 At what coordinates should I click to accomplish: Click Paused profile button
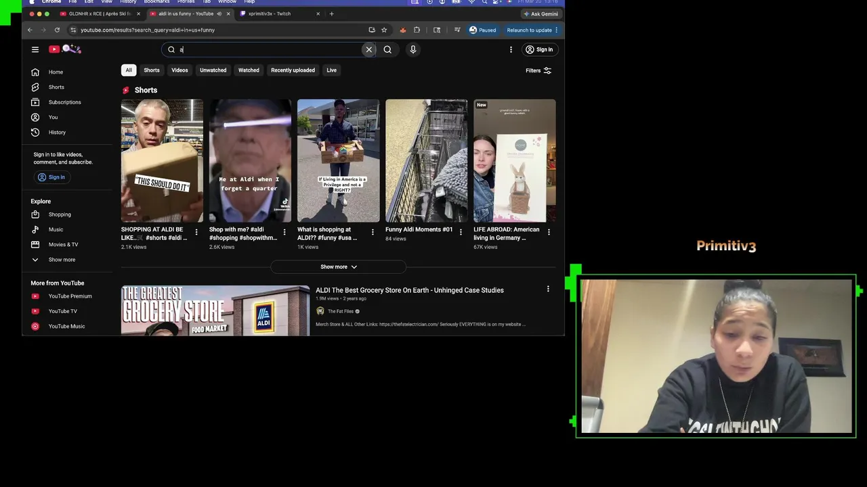pyautogui.click(x=482, y=30)
